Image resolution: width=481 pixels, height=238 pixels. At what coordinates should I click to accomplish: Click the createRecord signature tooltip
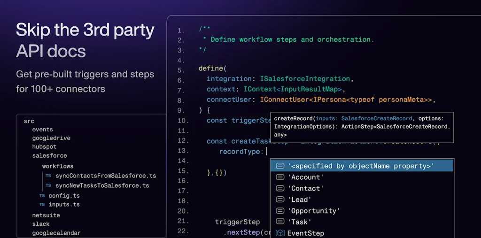pos(362,127)
